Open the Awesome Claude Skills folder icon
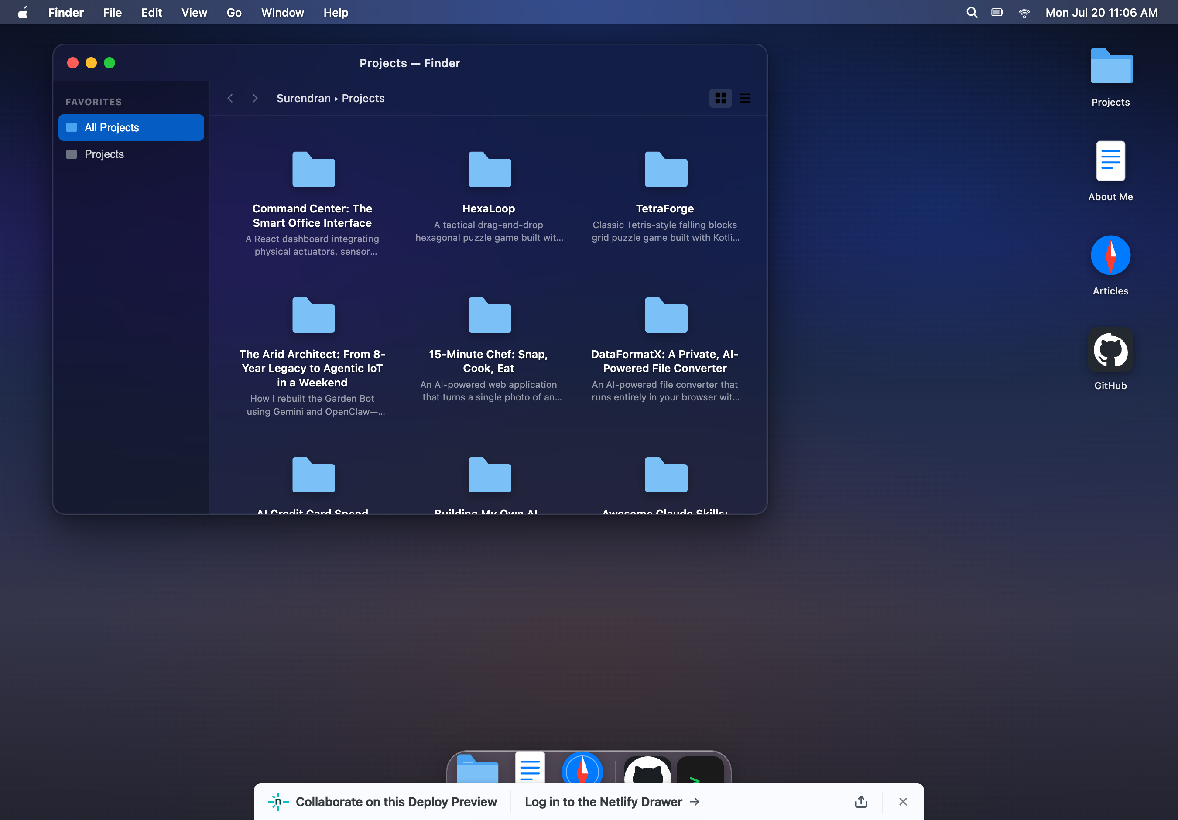Viewport: 1178px width, 820px height. 666,475
